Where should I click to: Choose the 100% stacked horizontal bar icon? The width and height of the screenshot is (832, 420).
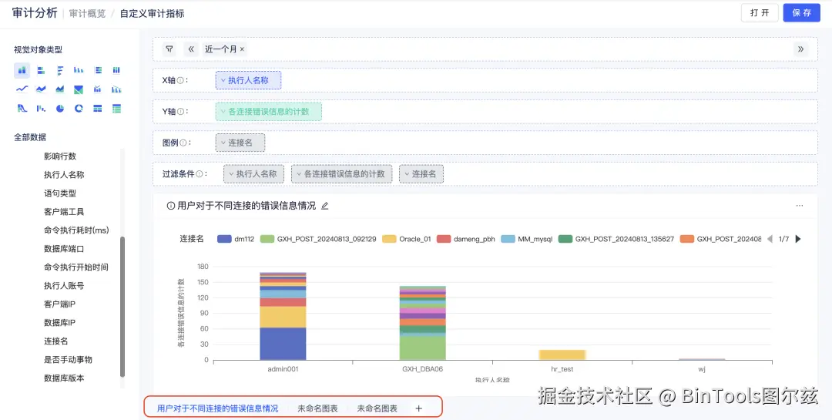tap(98, 70)
